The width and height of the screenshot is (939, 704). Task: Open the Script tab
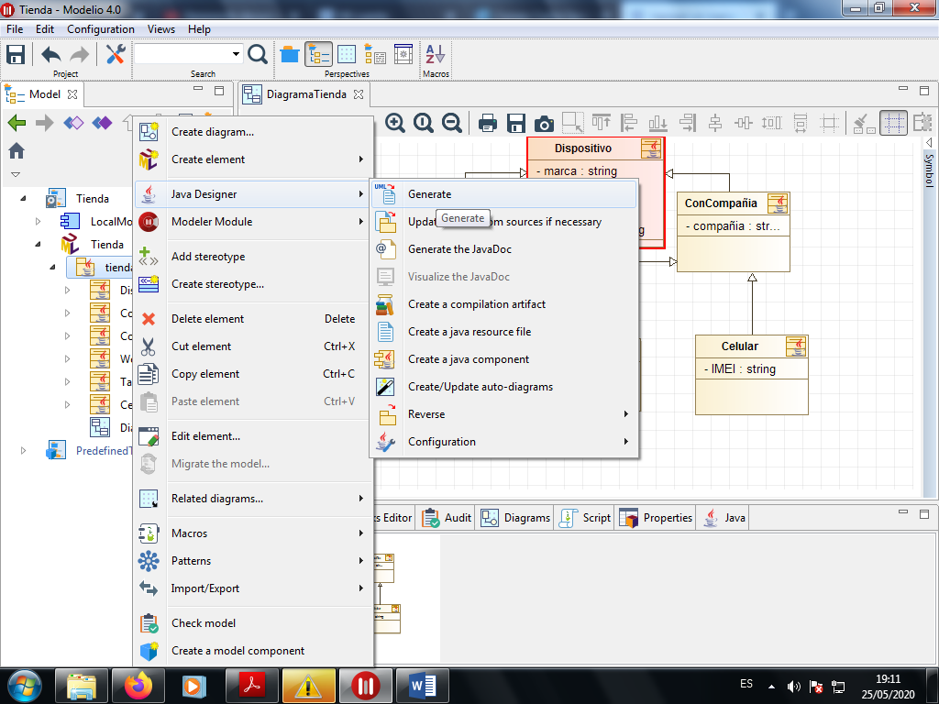coord(584,518)
